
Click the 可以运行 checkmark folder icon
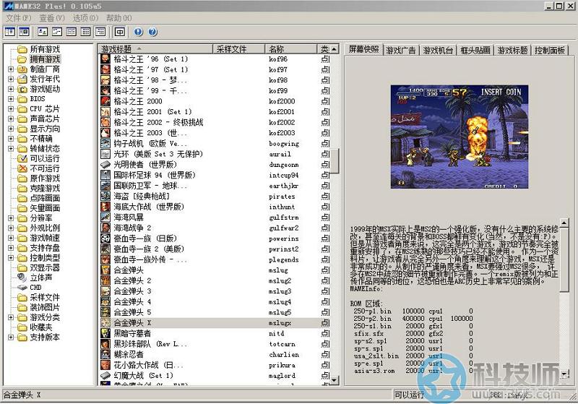pos(22,158)
